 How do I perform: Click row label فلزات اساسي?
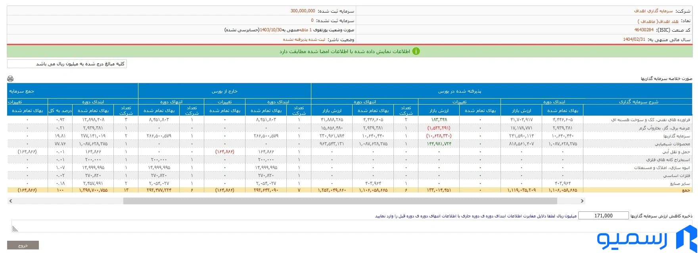click(x=677, y=176)
